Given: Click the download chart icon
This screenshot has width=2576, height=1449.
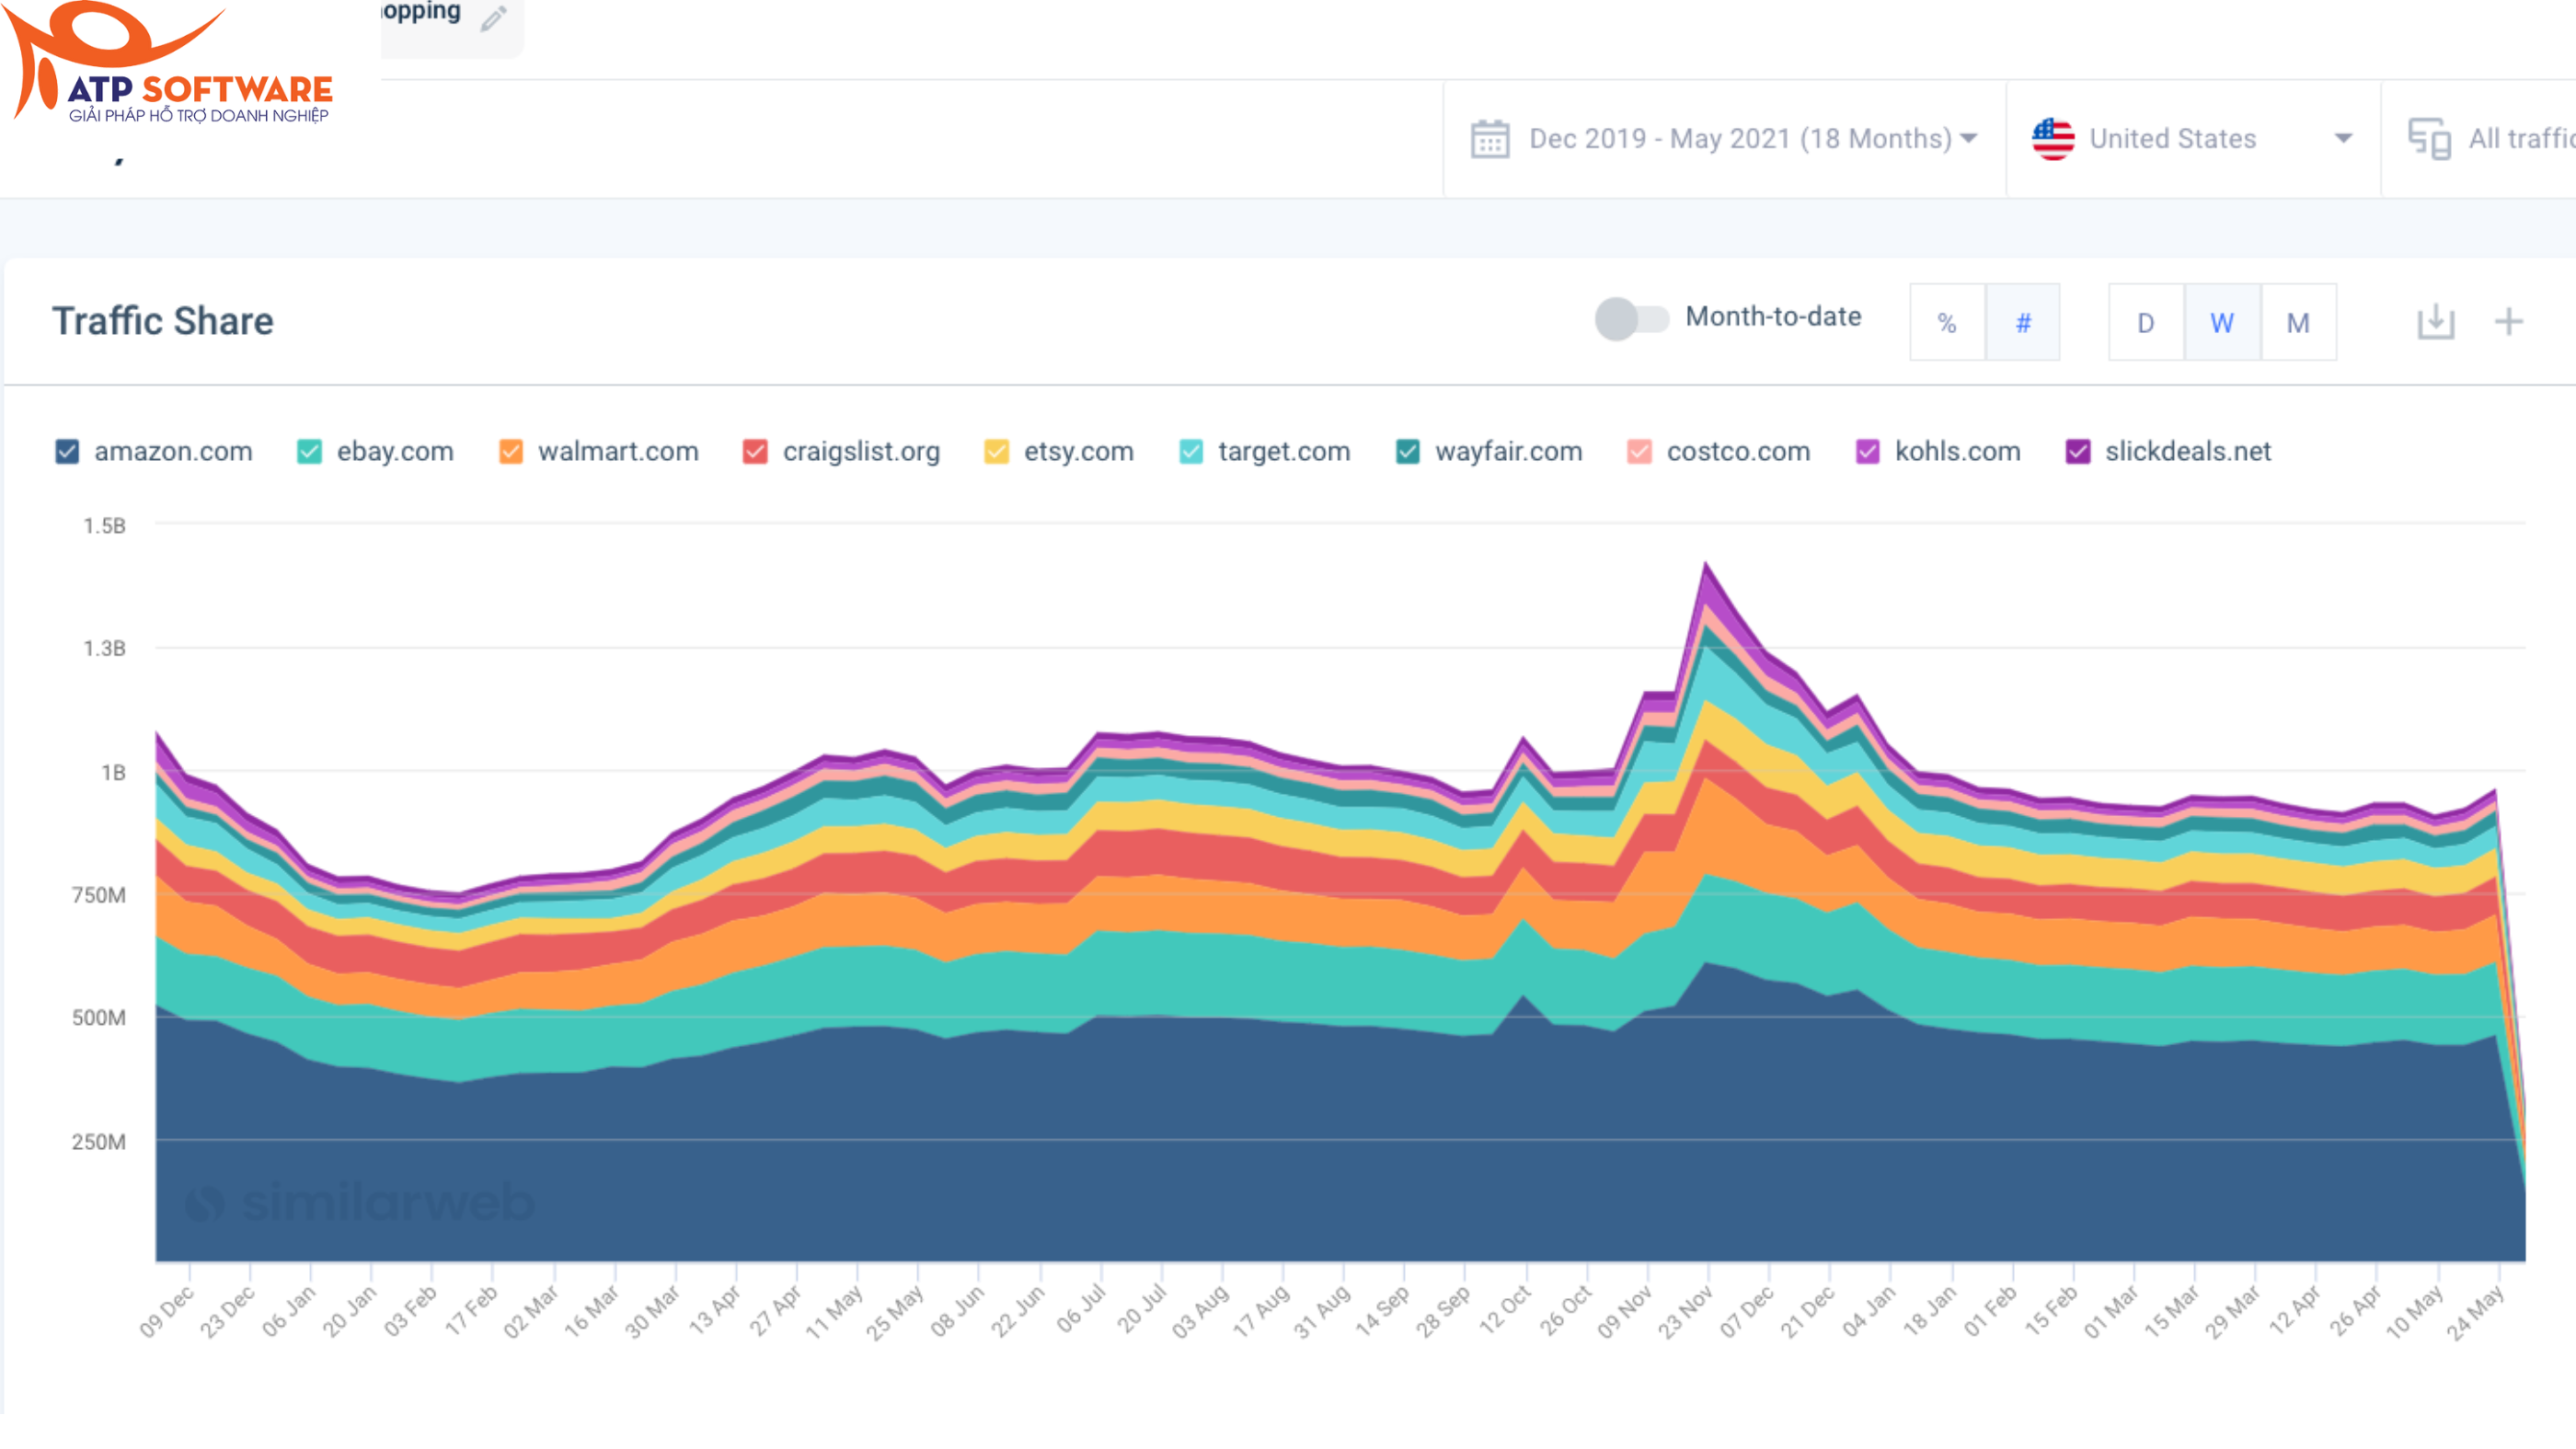Looking at the screenshot, I should 2437,322.
